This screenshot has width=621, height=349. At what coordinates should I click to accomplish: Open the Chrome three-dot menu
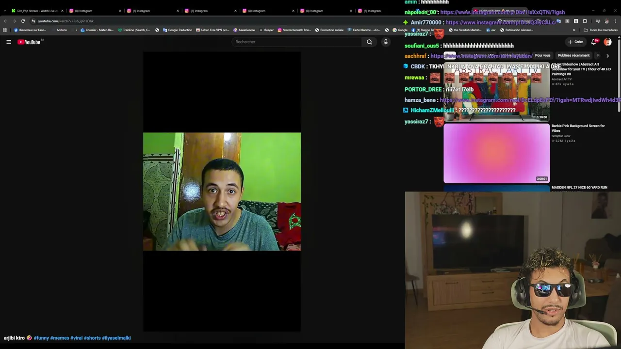click(615, 21)
